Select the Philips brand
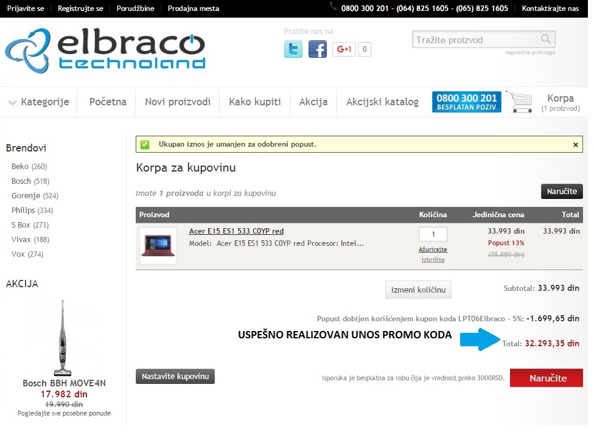 (32, 211)
